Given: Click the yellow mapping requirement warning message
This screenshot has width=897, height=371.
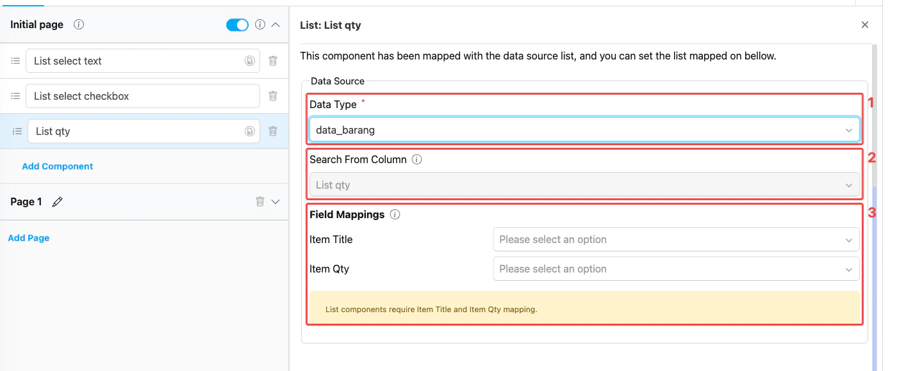Looking at the screenshot, I should pyautogui.click(x=584, y=308).
